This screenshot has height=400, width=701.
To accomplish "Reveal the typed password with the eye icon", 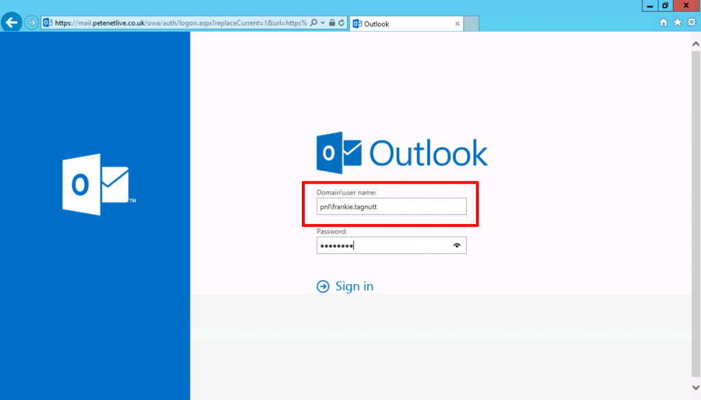I will pyautogui.click(x=457, y=245).
